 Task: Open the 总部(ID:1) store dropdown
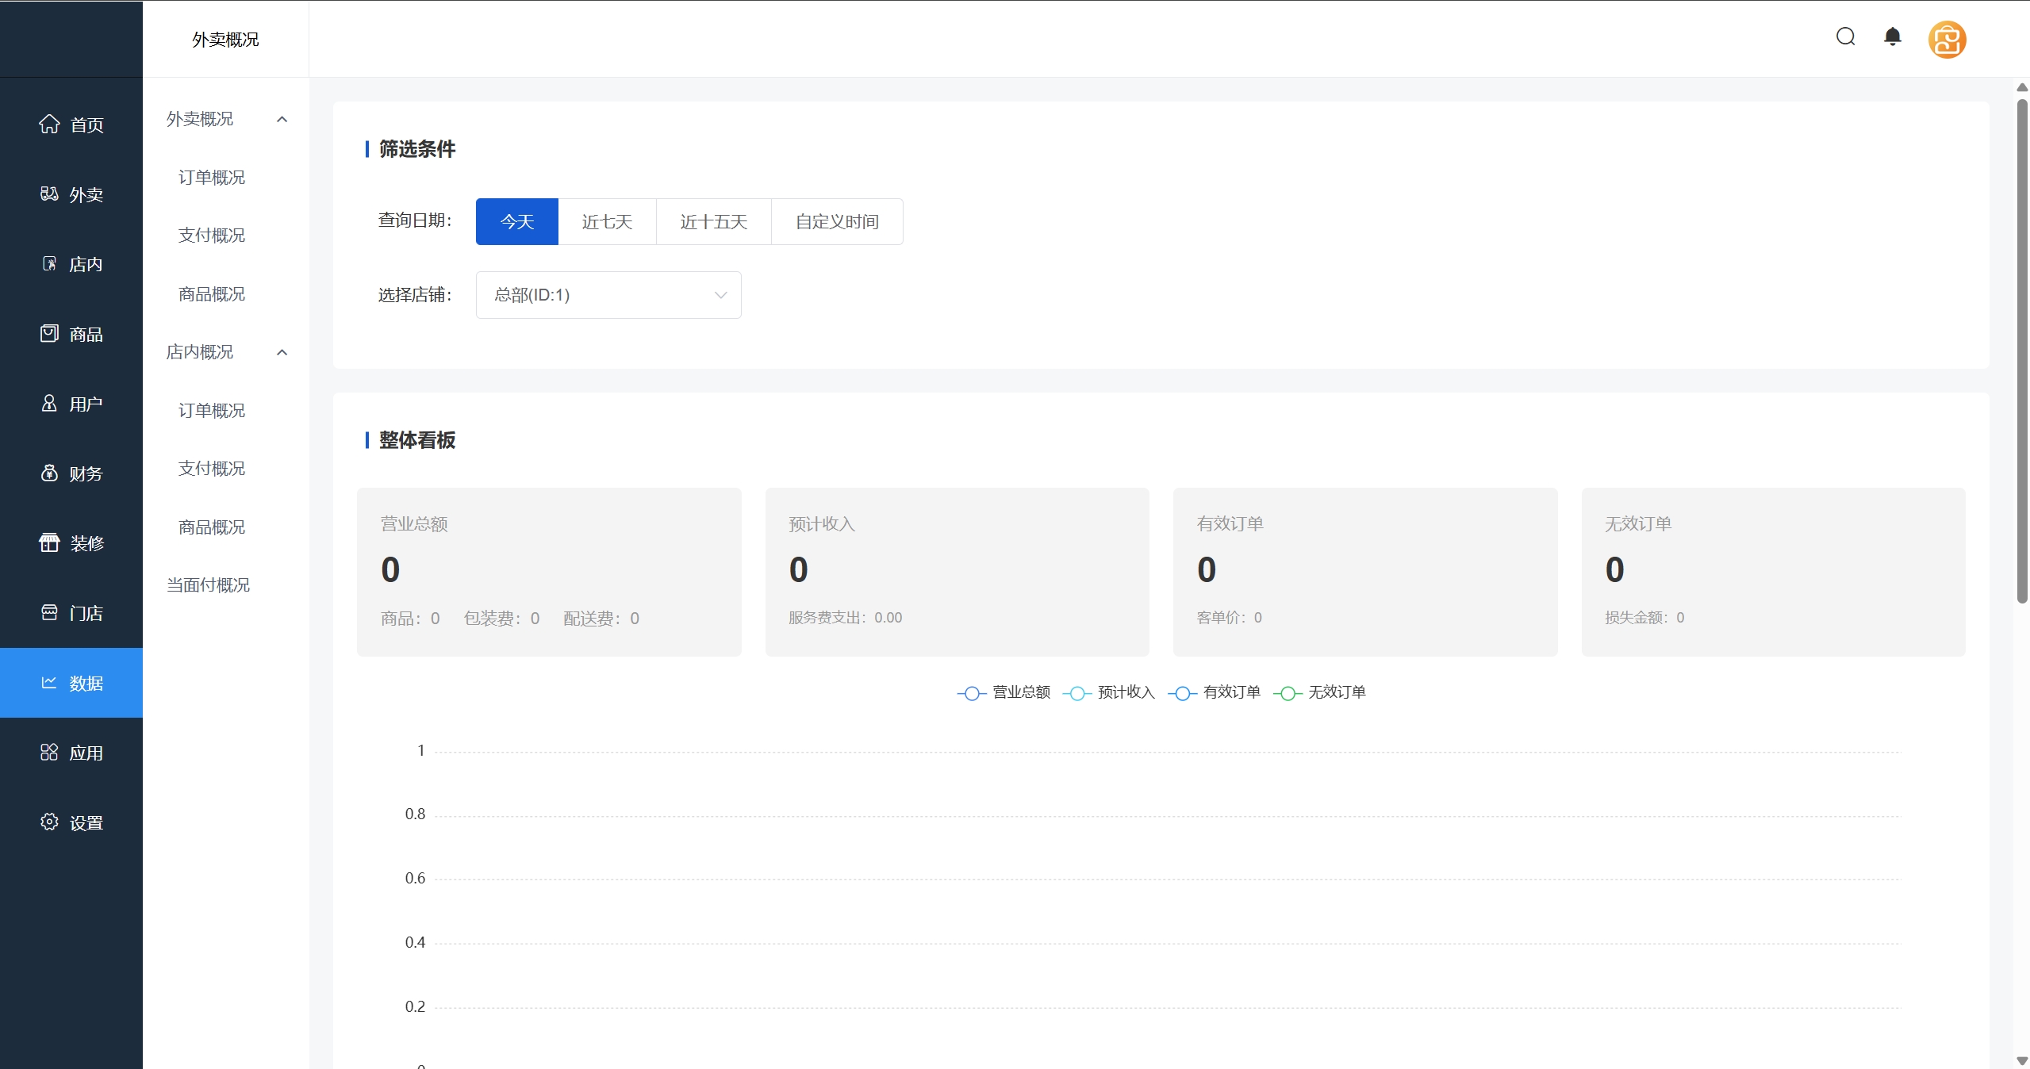pos(608,295)
